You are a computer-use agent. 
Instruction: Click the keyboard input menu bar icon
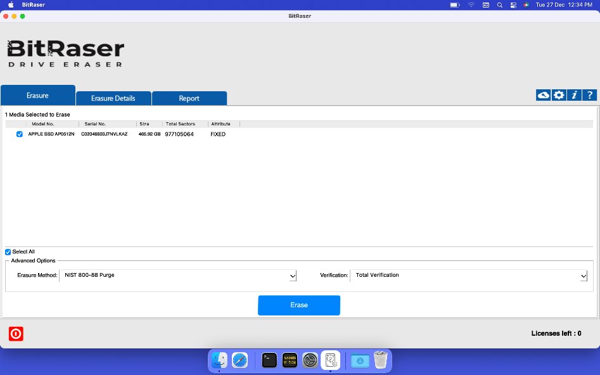click(x=486, y=5)
